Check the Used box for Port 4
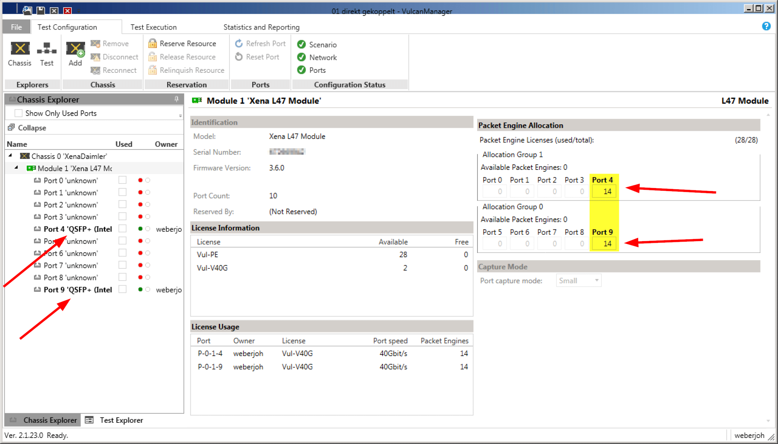Screen dimensions: 778x444 pos(122,229)
